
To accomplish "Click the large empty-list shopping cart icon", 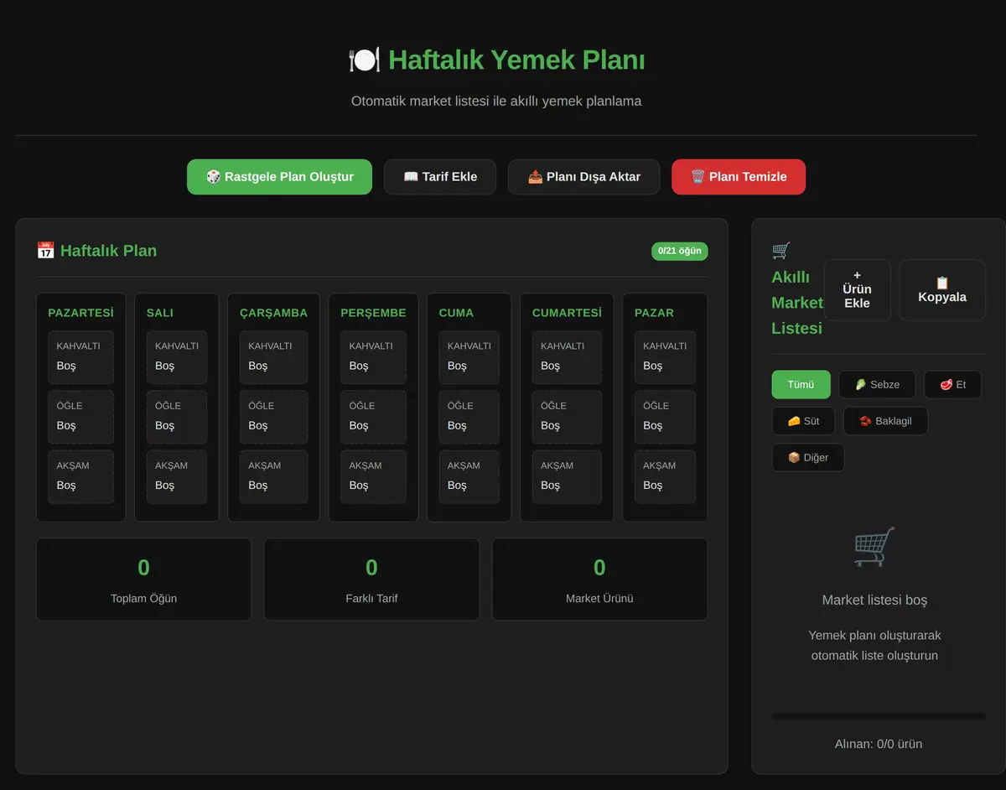I will pyautogui.click(x=874, y=547).
